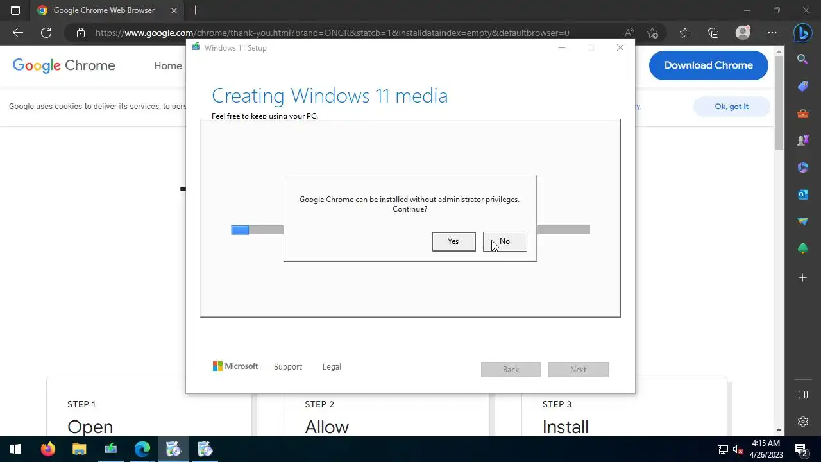821x462 pixels.
Task: Open Tools briefcase icon in sidebar
Action: 802,114
